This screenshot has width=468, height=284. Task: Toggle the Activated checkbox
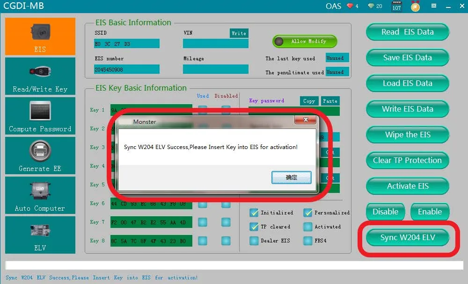pos(308,227)
